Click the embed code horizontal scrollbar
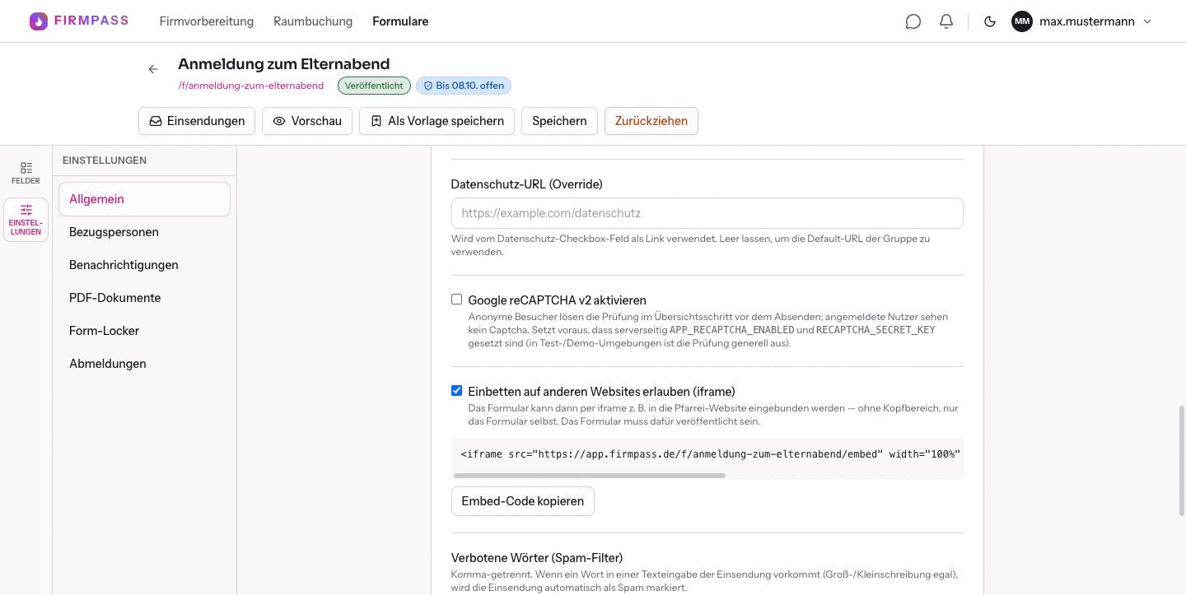The width and height of the screenshot is (1186, 595). coord(590,476)
